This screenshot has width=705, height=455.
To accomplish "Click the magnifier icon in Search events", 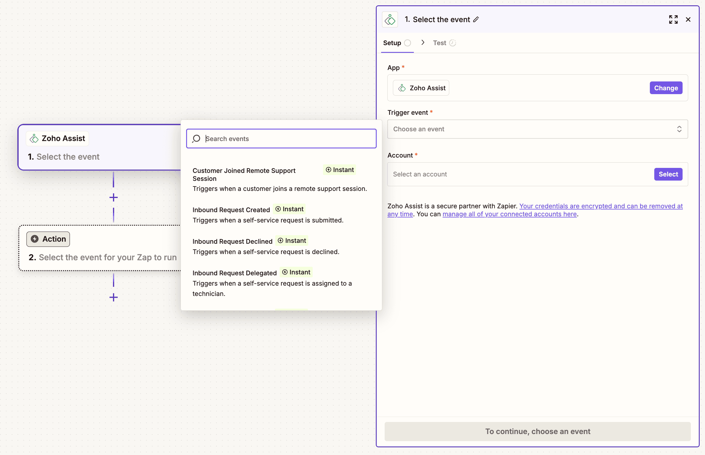I will point(196,139).
